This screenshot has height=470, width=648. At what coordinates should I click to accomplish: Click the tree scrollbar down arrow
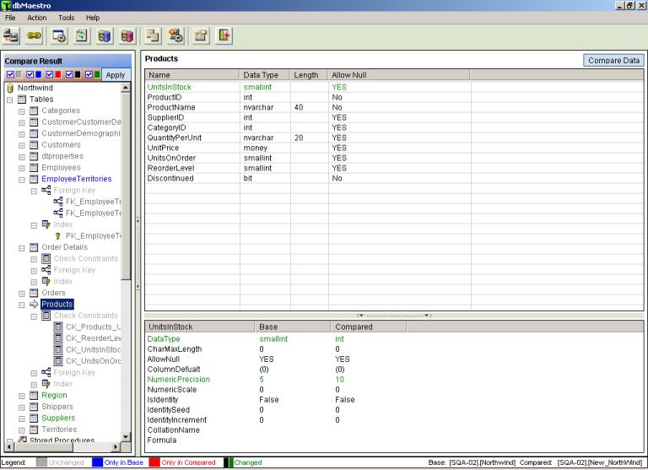pyautogui.click(x=126, y=436)
